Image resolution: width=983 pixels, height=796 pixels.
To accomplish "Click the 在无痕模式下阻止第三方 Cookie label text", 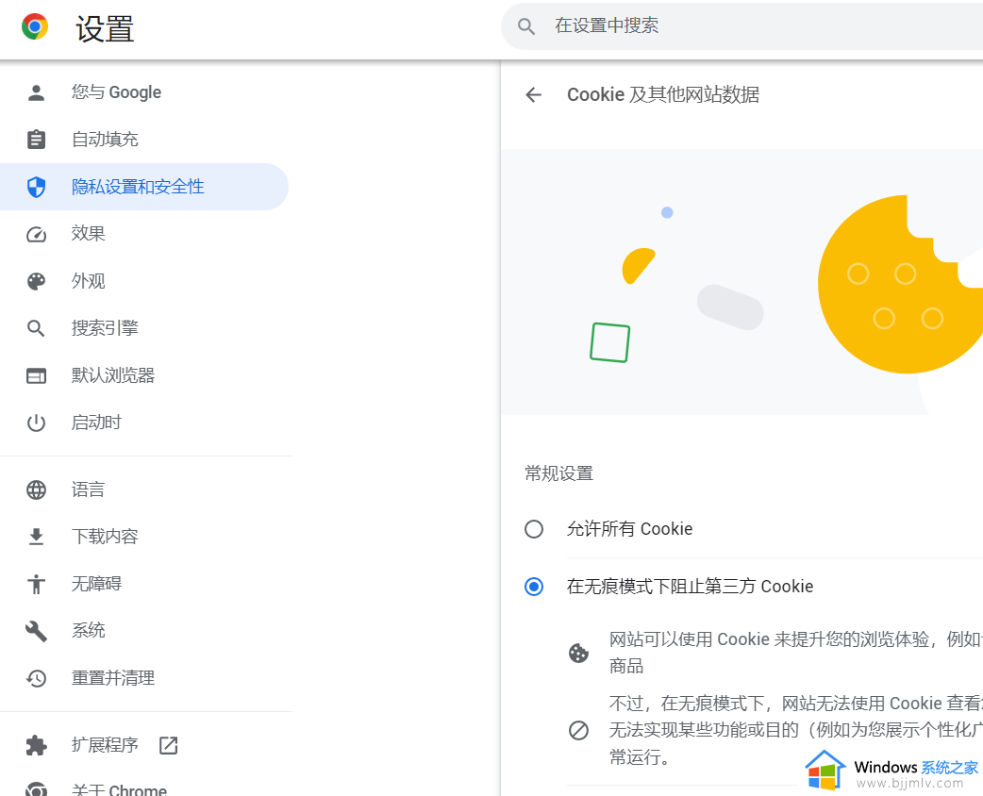I will pyautogui.click(x=690, y=587).
